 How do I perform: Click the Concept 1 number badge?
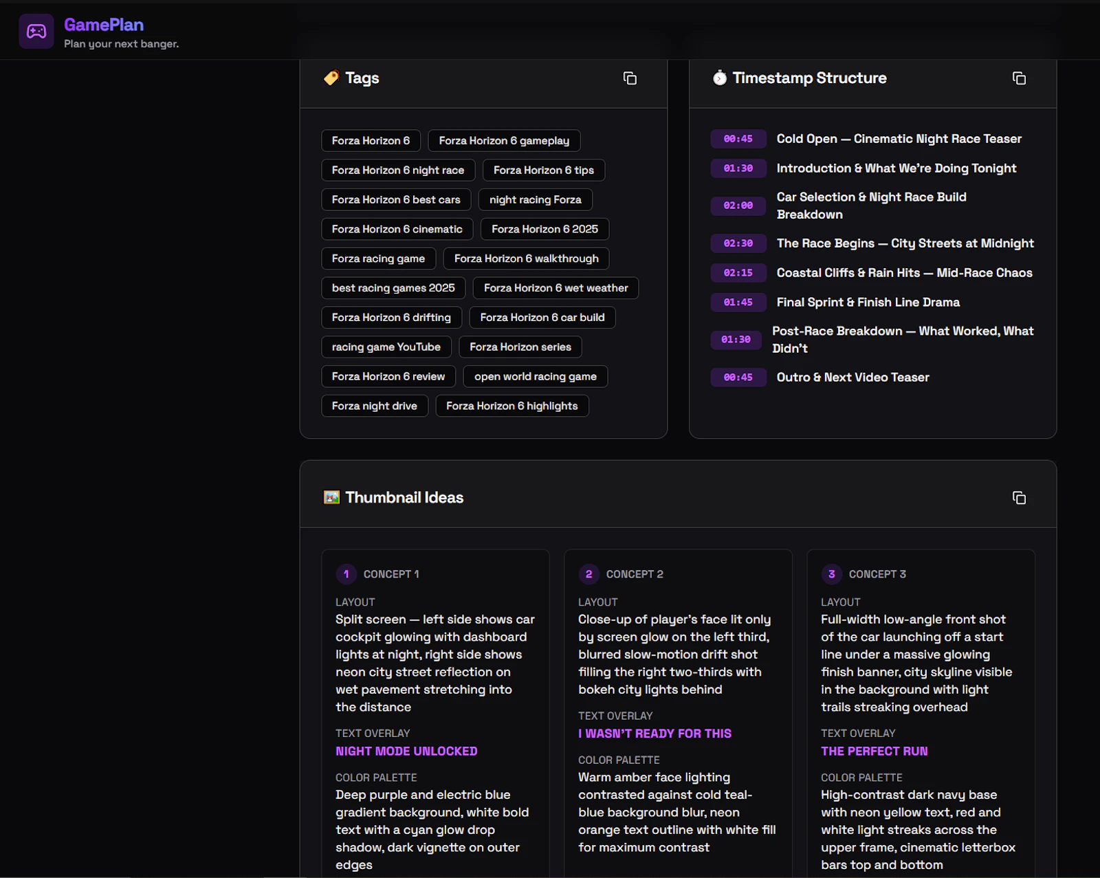point(346,574)
